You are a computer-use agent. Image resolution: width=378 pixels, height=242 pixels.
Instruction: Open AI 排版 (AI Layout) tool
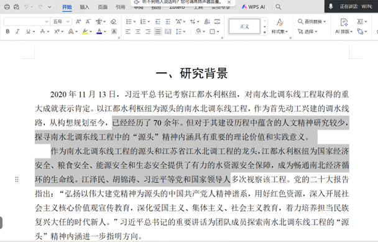pos(344,26)
